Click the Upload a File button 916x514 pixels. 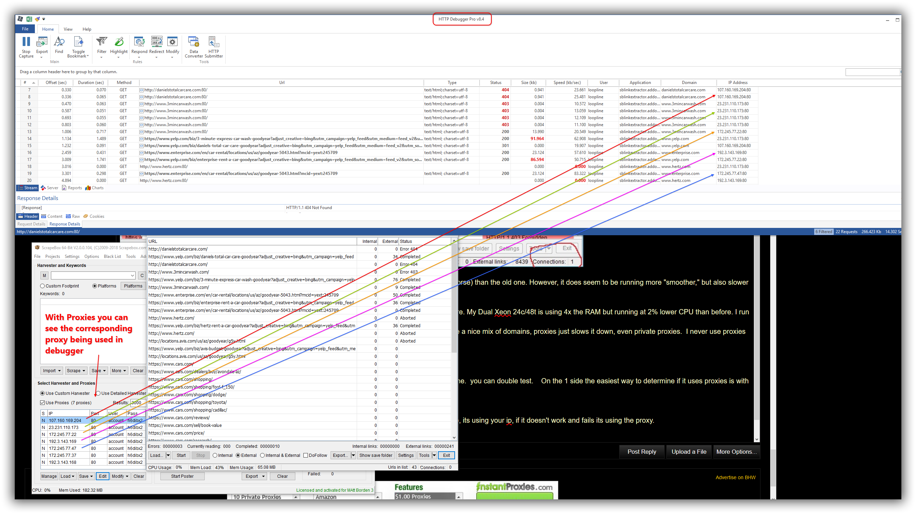689,452
